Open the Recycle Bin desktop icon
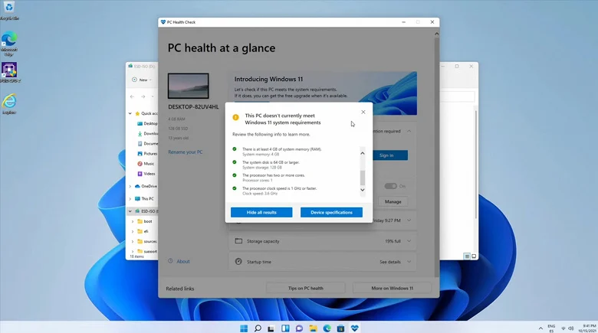The width and height of the screenshot is (598, 333). [9, 10]
